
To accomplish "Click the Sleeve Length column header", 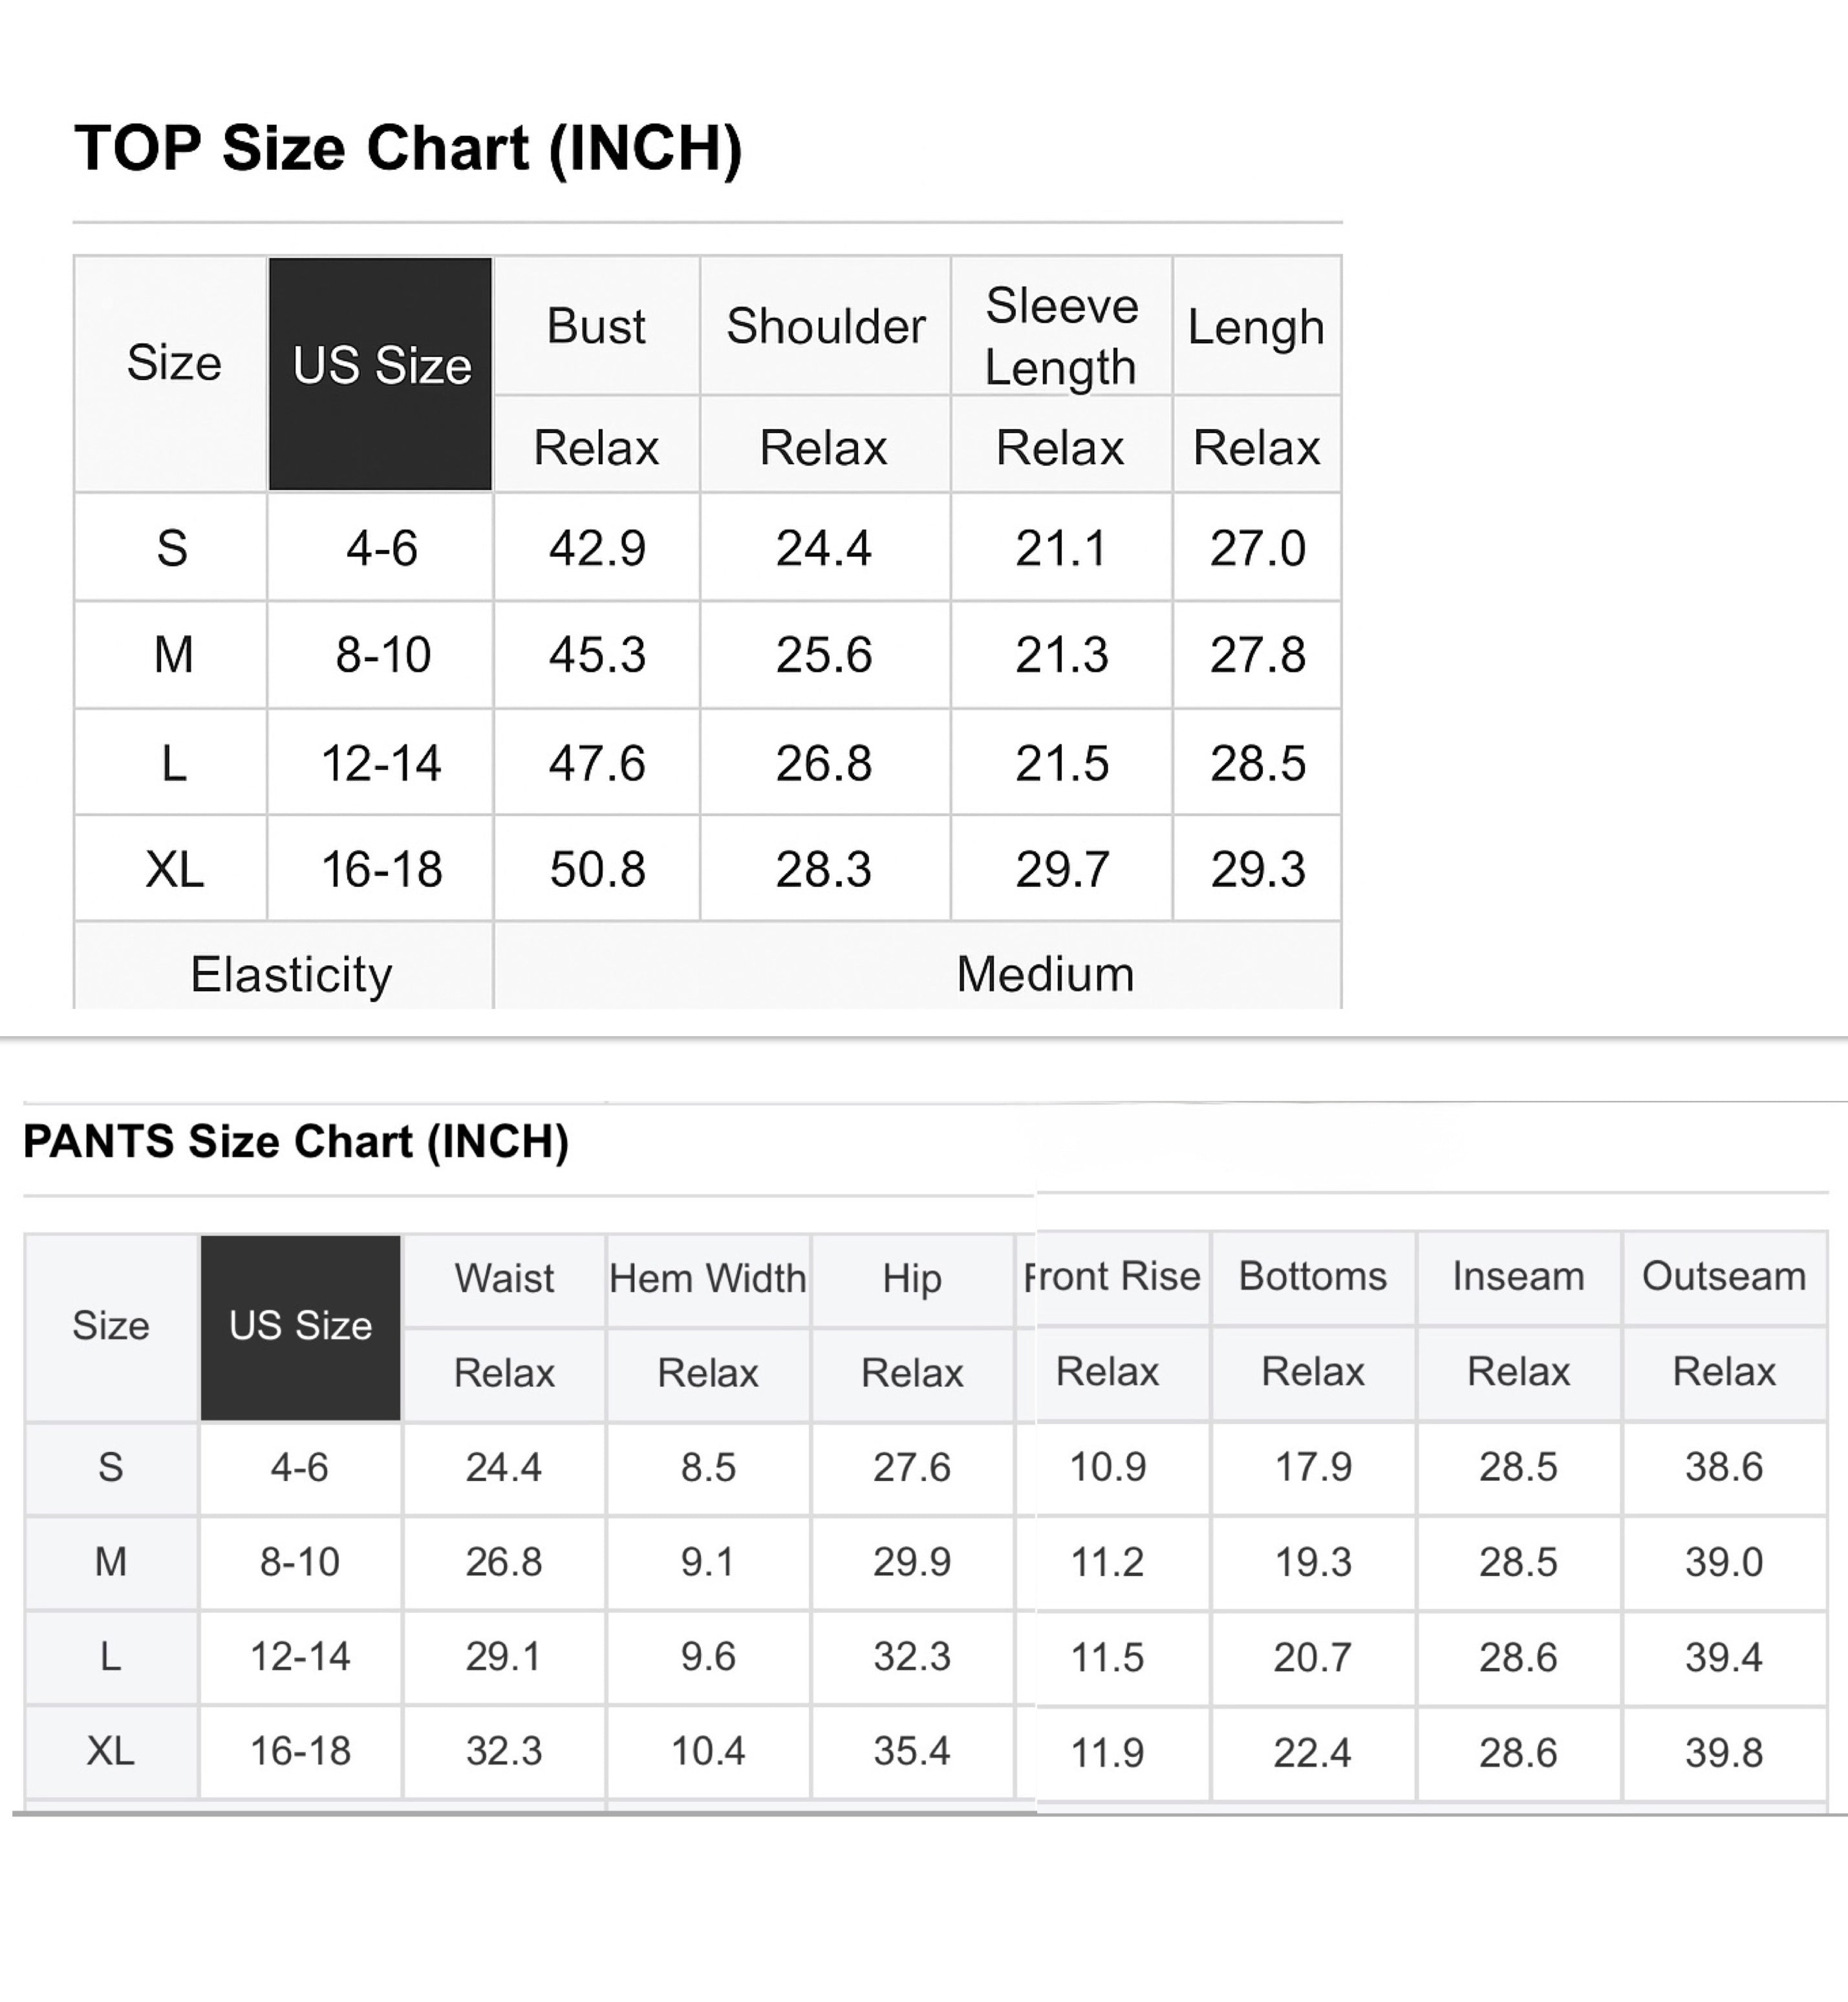I will [x=1061, y=337].
